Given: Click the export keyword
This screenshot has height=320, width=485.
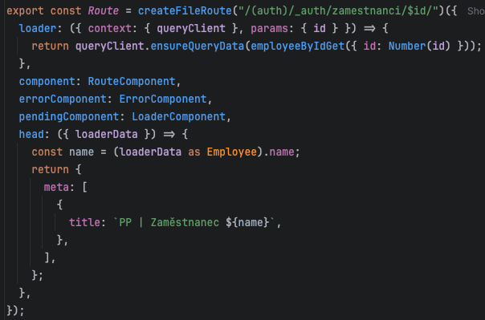Looking at the screenshot, I should pos(25,11).
